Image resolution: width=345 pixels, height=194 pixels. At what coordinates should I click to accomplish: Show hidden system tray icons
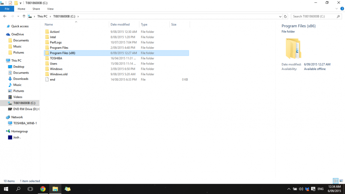[x=289, y=189]
